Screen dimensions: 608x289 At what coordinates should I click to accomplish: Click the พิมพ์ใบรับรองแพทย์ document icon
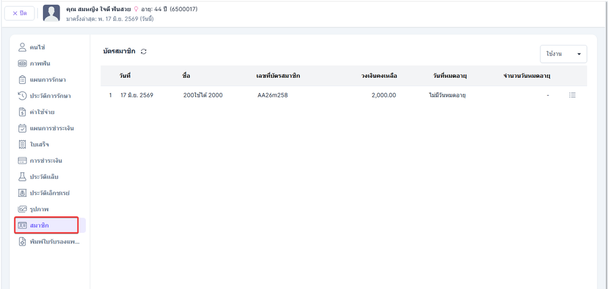pyautogui.click(x=22, y=241)
